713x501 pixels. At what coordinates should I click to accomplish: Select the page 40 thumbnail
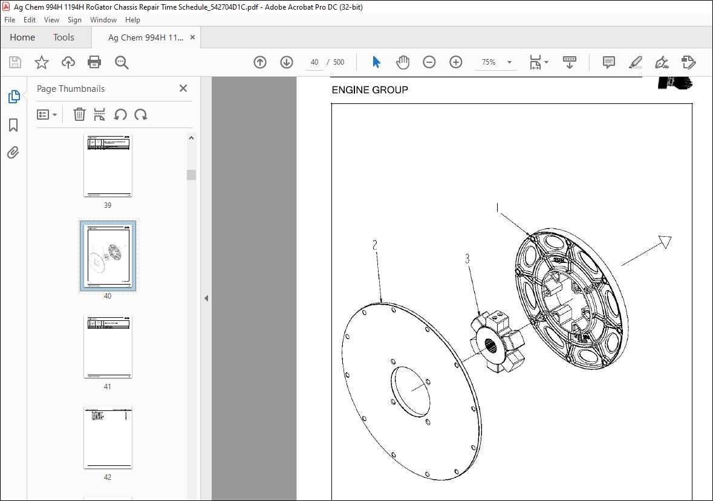click(x=108, y=256)
